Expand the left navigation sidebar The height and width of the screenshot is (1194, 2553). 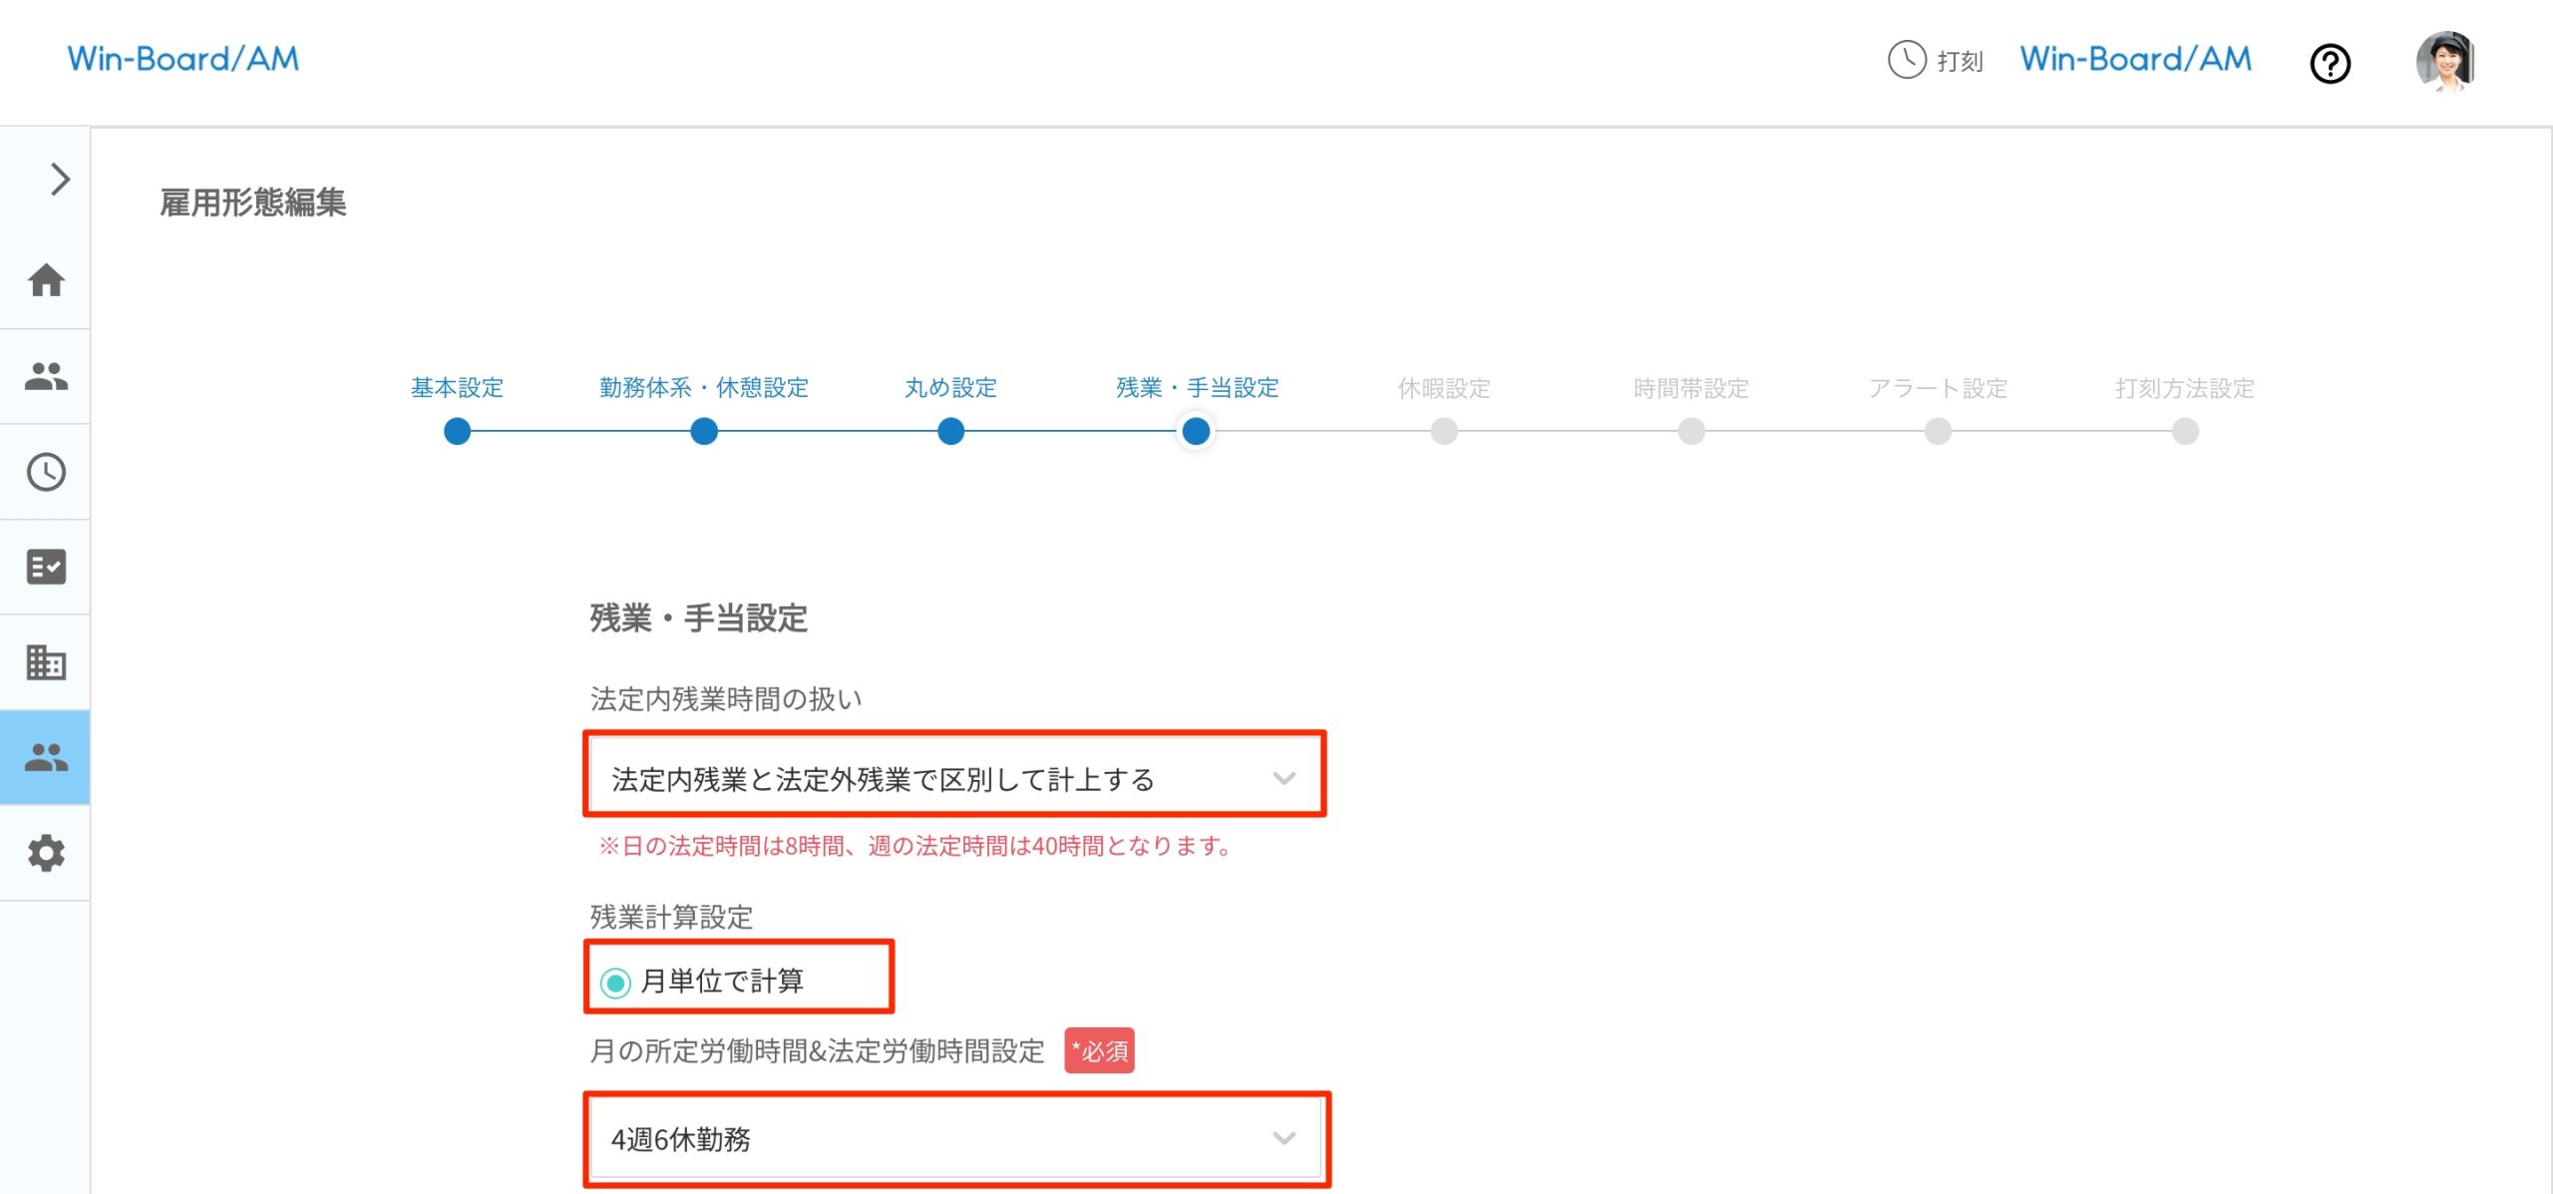pos(60,180)
